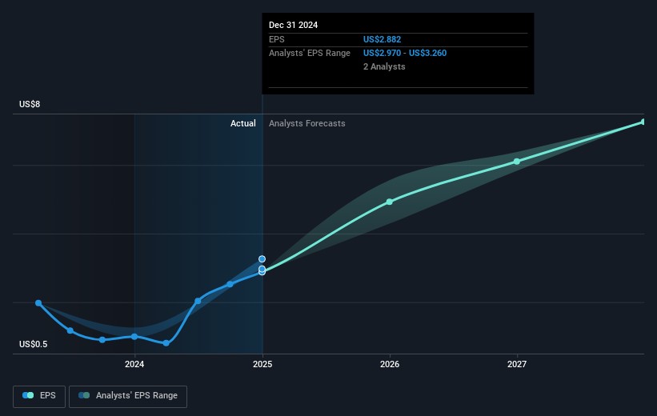Click the EPS data point at the 2024 gridline
Screen dimensions: 657x416
click(134, 337)
